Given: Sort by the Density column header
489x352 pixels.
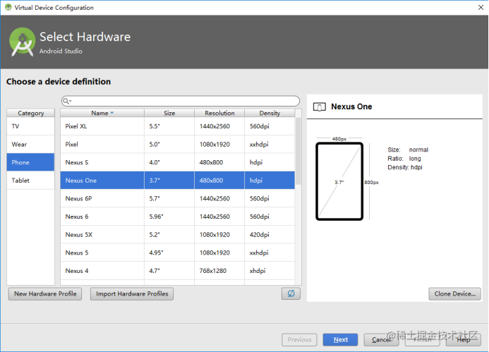Looking at the screenshot, I should click(x=270, y=113).
